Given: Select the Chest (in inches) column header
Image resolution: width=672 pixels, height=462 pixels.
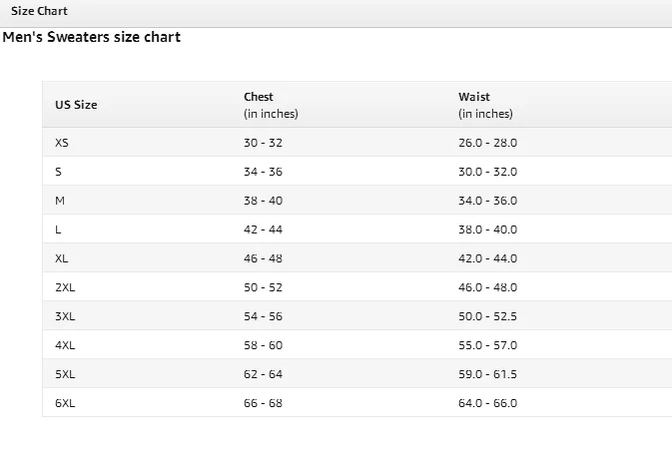Looking at the screenshot, I should click(x=271, y=105).
